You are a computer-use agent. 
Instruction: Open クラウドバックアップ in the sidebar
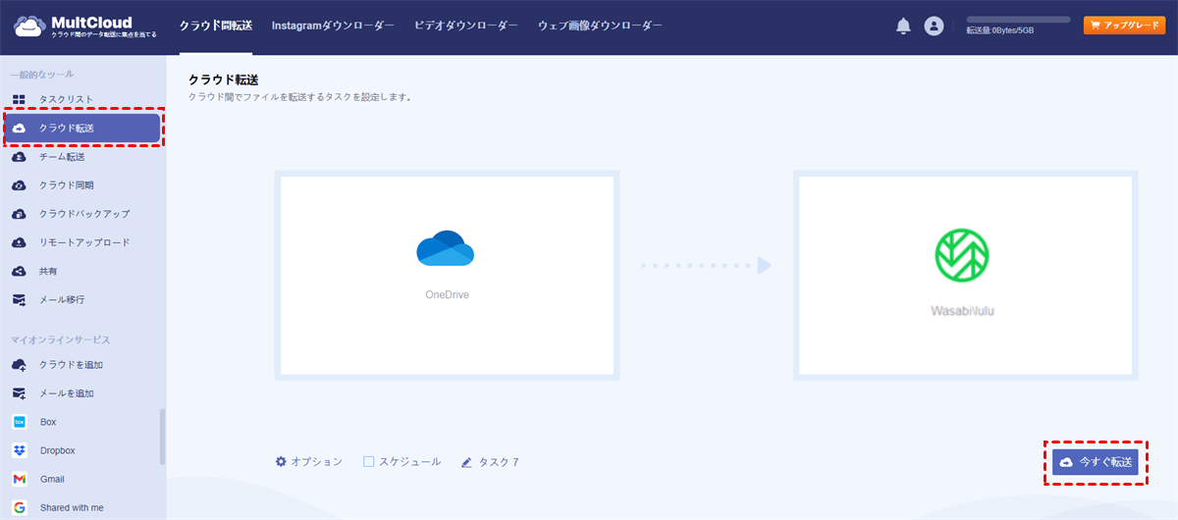[83, 214]
